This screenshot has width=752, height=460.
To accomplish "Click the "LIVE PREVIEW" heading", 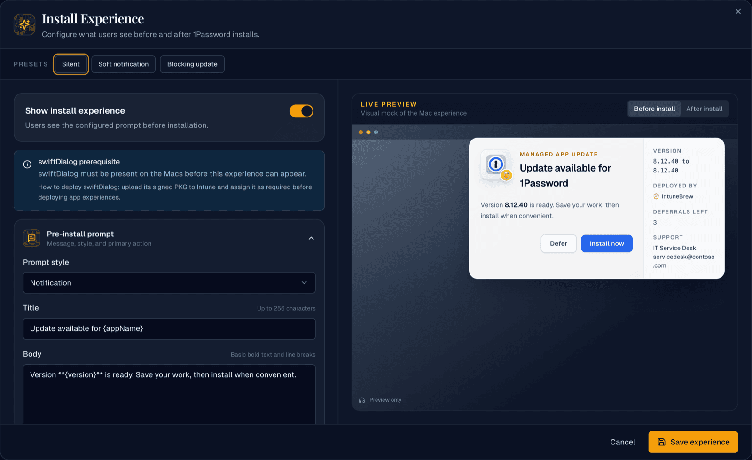I will (389, 104).
